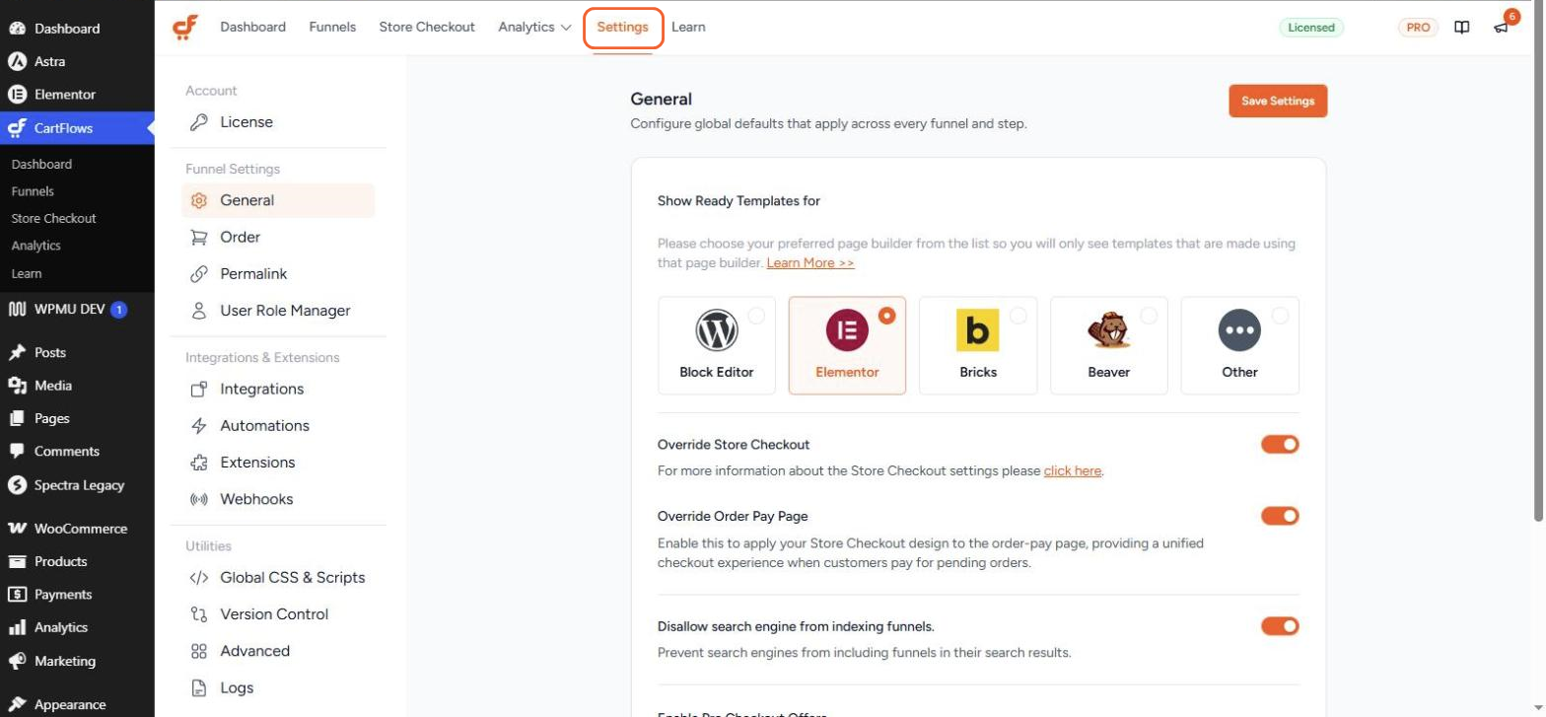The width and height of the screenshot is (1546, 717).
Task: Click the Integrations icon
Action: [199, 389]
